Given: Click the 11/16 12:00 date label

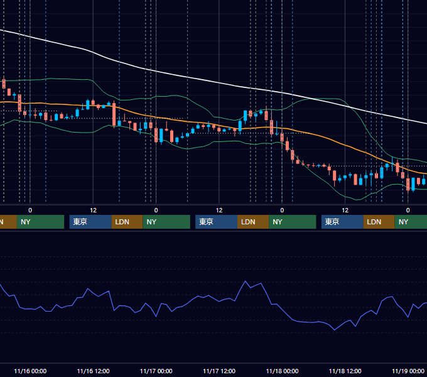Looking at the screenshot, I should pos(93,371).
